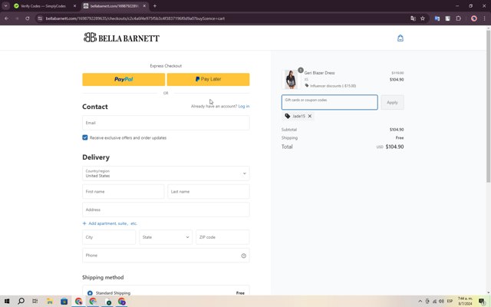Open the Chrome profile avatar
491x307 pixels.
(474, 18)
